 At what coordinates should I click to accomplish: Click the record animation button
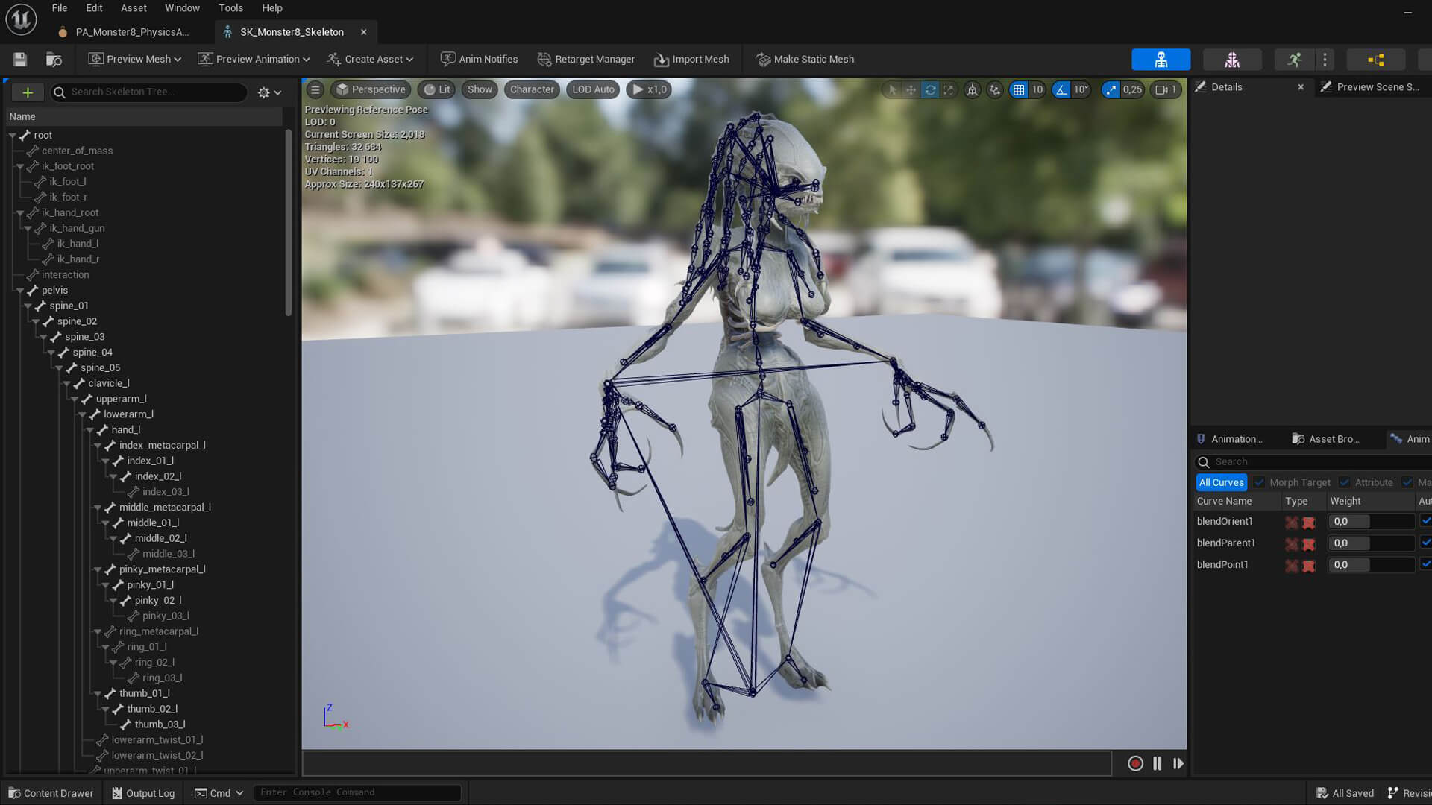[x=1135, y=763]
